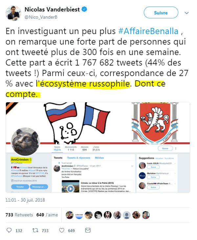Click the Nicolas Vanderbiest display name
Viewport: 197px width, 240px height.
pos(52,9)
